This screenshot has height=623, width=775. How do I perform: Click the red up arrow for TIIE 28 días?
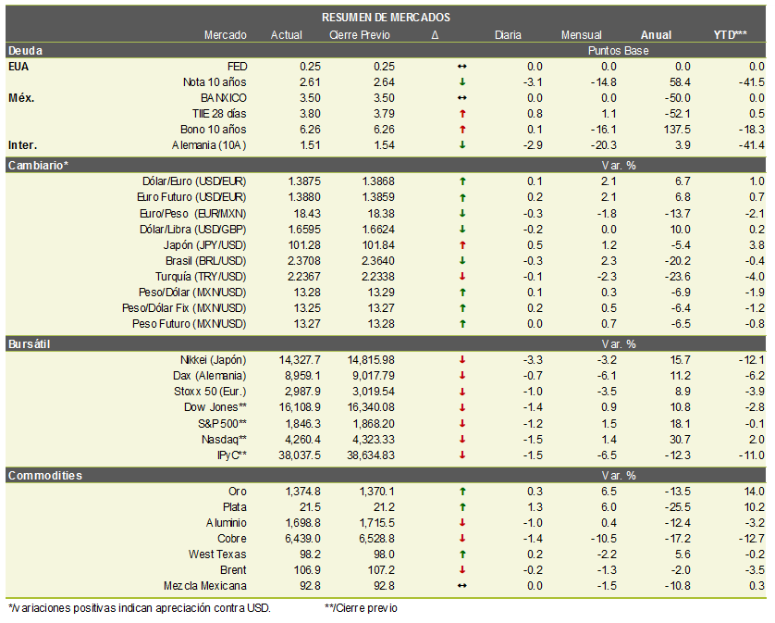click(462, 114)
